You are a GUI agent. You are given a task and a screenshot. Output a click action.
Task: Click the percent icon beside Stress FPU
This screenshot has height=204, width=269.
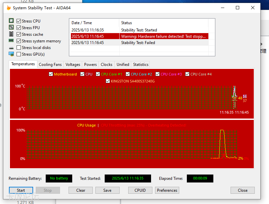click(x=11, y=27)
